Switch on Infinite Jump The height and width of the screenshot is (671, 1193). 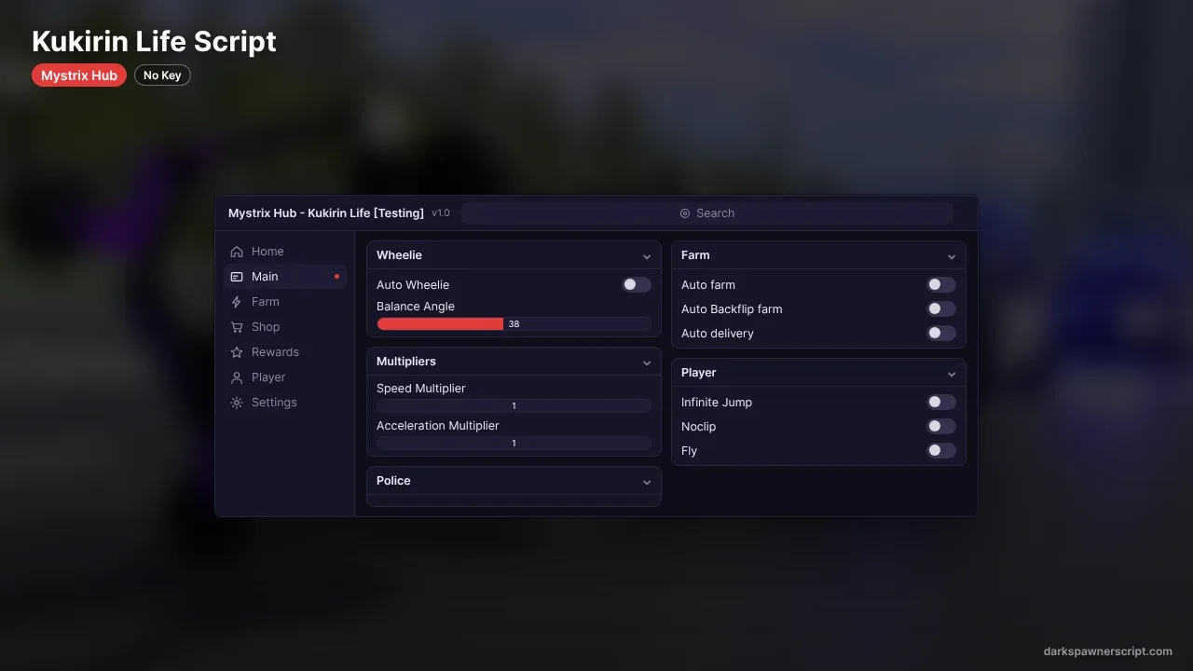pyautogui.click(x=941, y=403)
